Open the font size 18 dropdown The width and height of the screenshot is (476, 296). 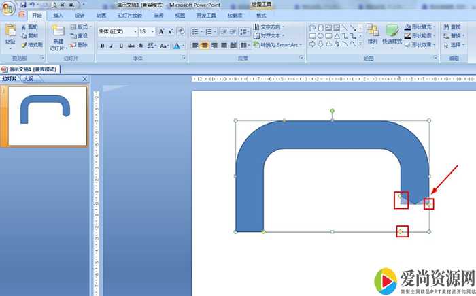click(153, 31)
